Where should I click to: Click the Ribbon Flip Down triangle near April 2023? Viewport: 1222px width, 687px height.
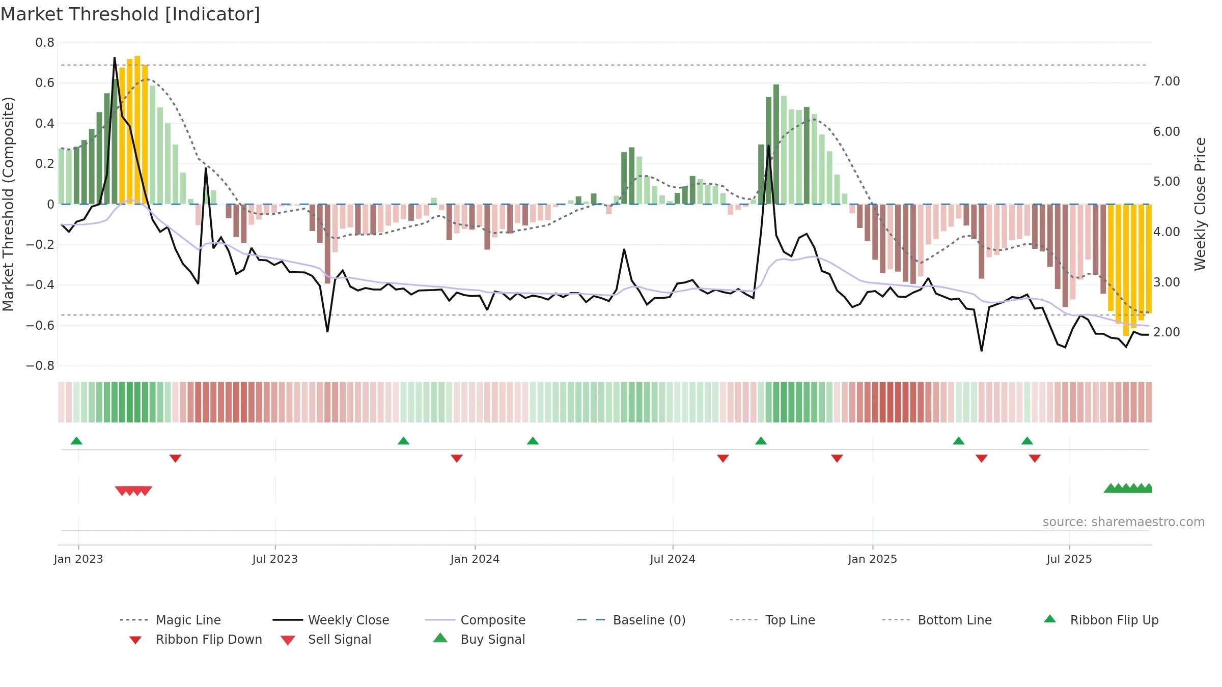point(175,459)
